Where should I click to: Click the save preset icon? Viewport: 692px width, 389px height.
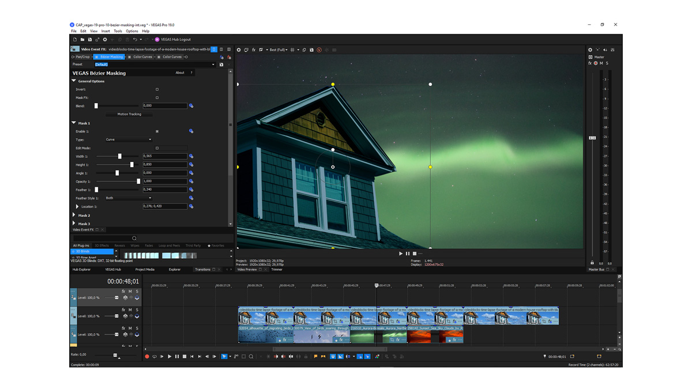tap(221, 65)
